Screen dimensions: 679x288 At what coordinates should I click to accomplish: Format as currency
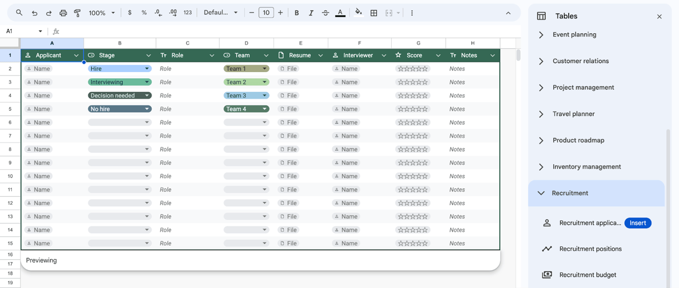point(130,13)
